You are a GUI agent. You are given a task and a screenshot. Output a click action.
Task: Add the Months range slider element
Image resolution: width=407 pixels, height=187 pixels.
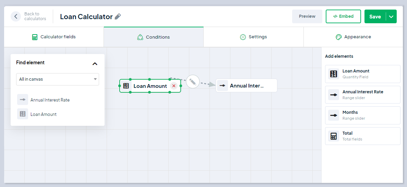point(363,115)
